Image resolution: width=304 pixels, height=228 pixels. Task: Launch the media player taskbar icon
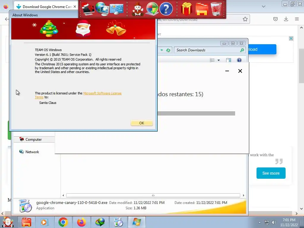tap(45, 222)
